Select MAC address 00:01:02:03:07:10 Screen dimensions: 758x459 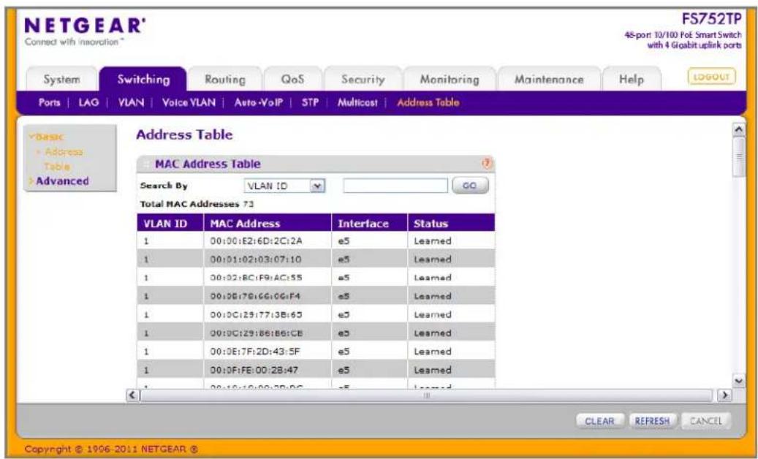[x=256, y=259]
